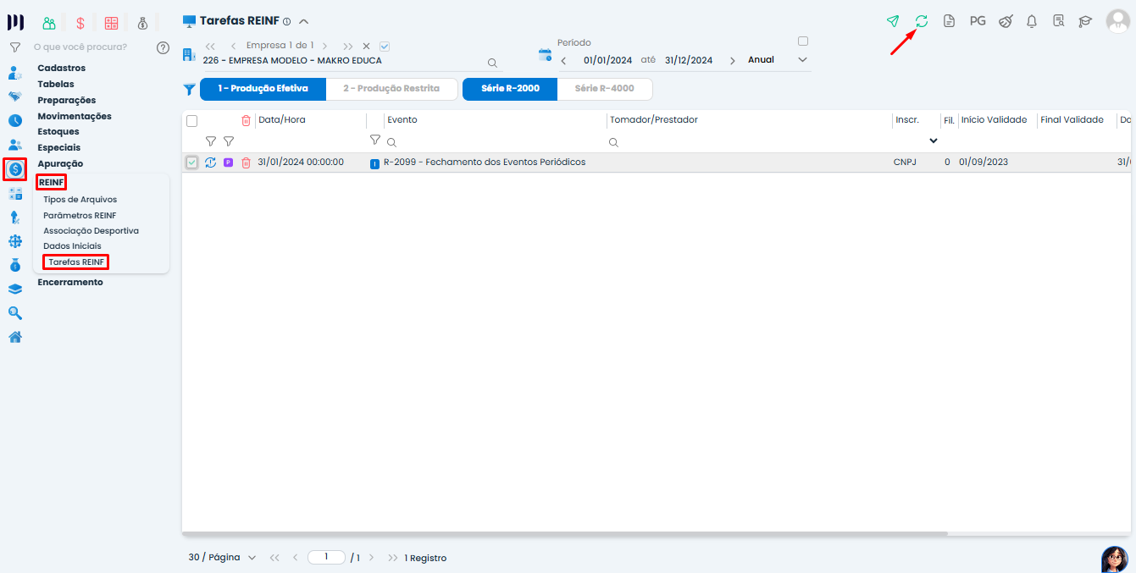1136x573 pixels.
Task: Open Parâmetros REINF in the side menu
Action: tap(80, 215)
